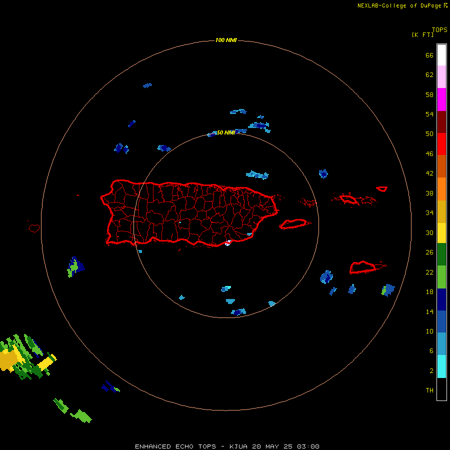Image resolution: width=450 pixels, height=450 pixels.
Task: Click the '03:00' time in the caption
Action: pyautogui.click(x=308, y=446)
